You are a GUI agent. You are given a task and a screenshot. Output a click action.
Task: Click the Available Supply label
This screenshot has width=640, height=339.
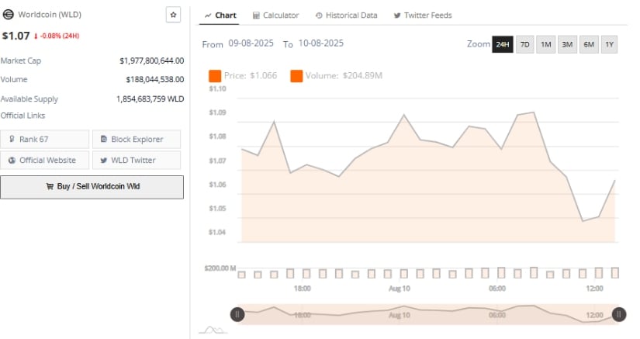(x=29, y=99)
